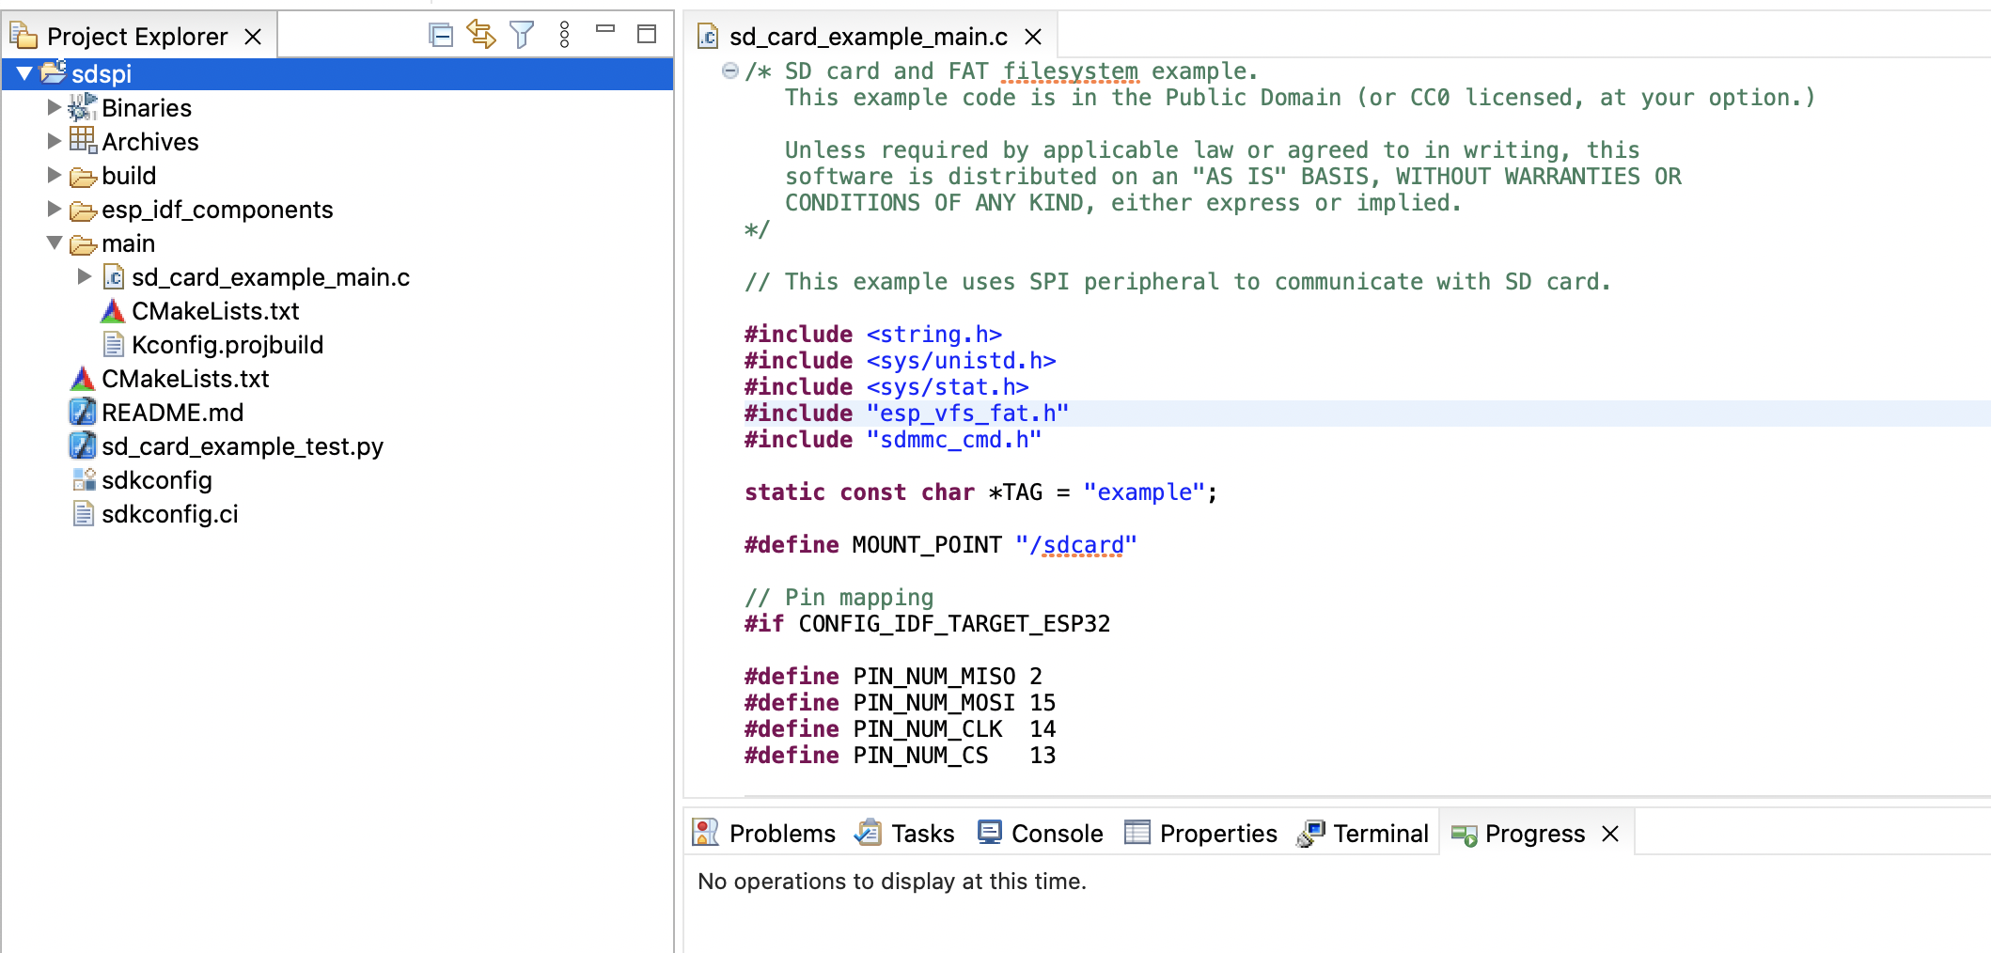Click the markdown icon beside README.md

pyautogui.click(x=82, y=412)
